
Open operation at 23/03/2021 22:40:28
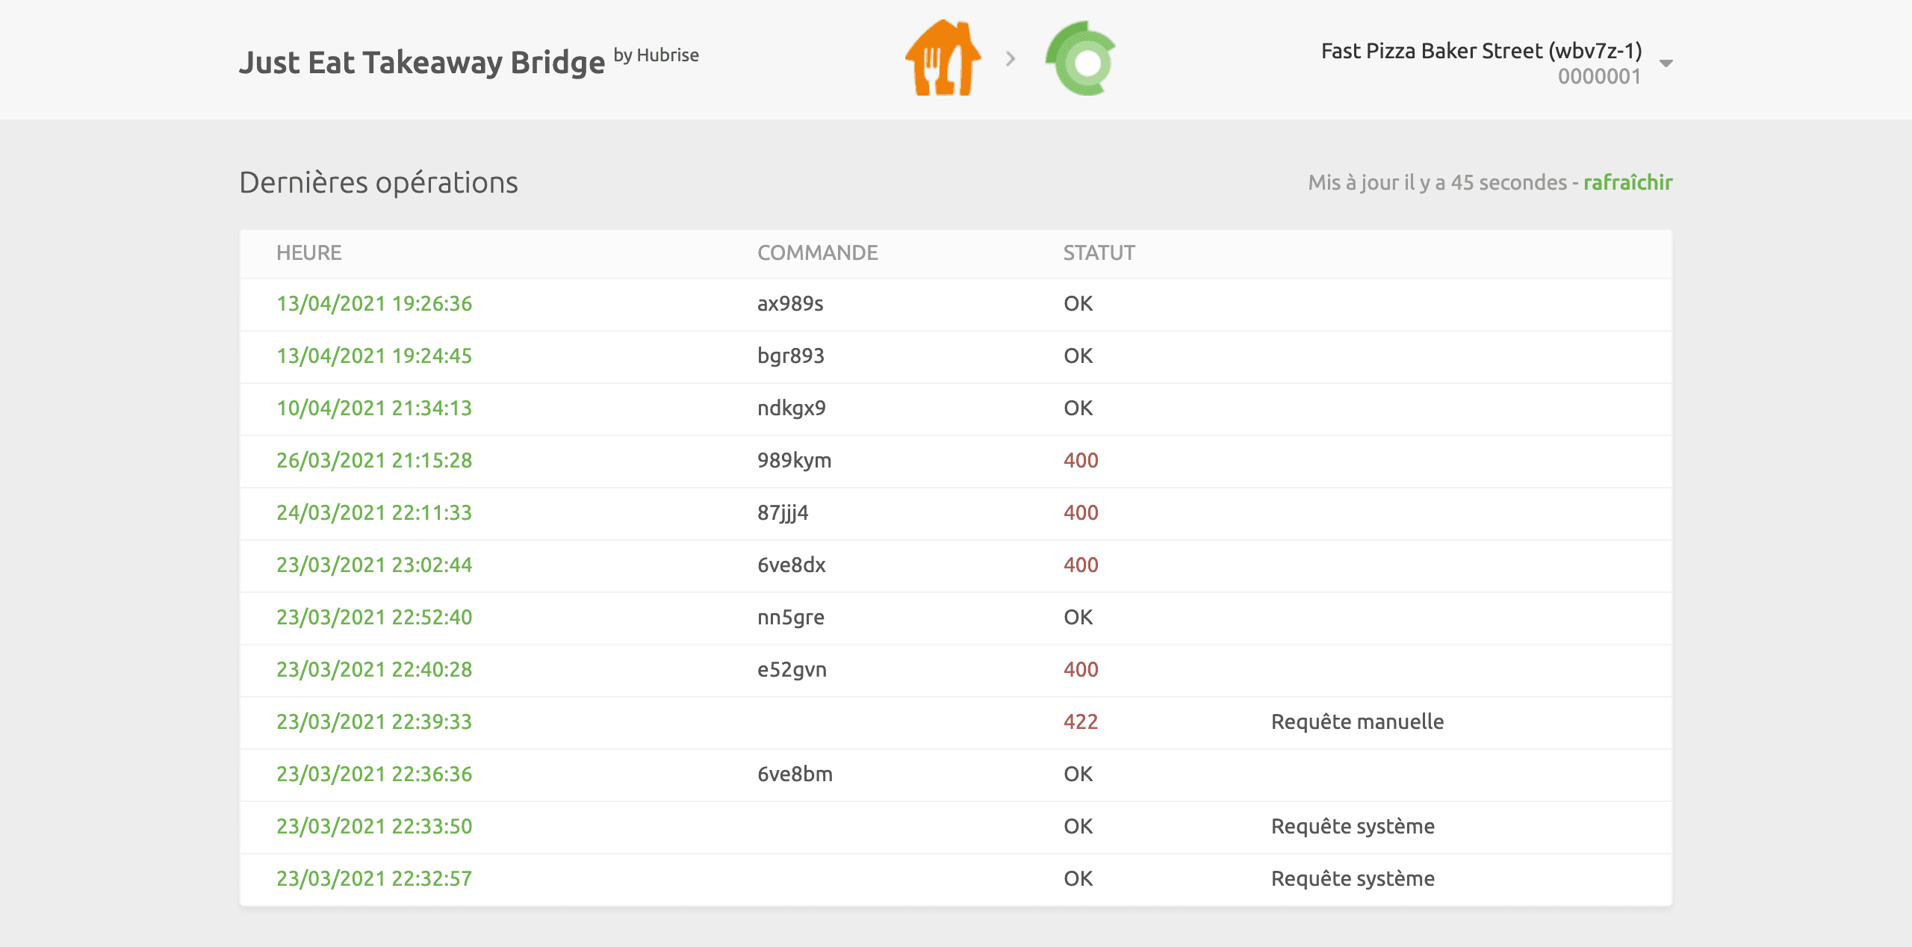374,670
